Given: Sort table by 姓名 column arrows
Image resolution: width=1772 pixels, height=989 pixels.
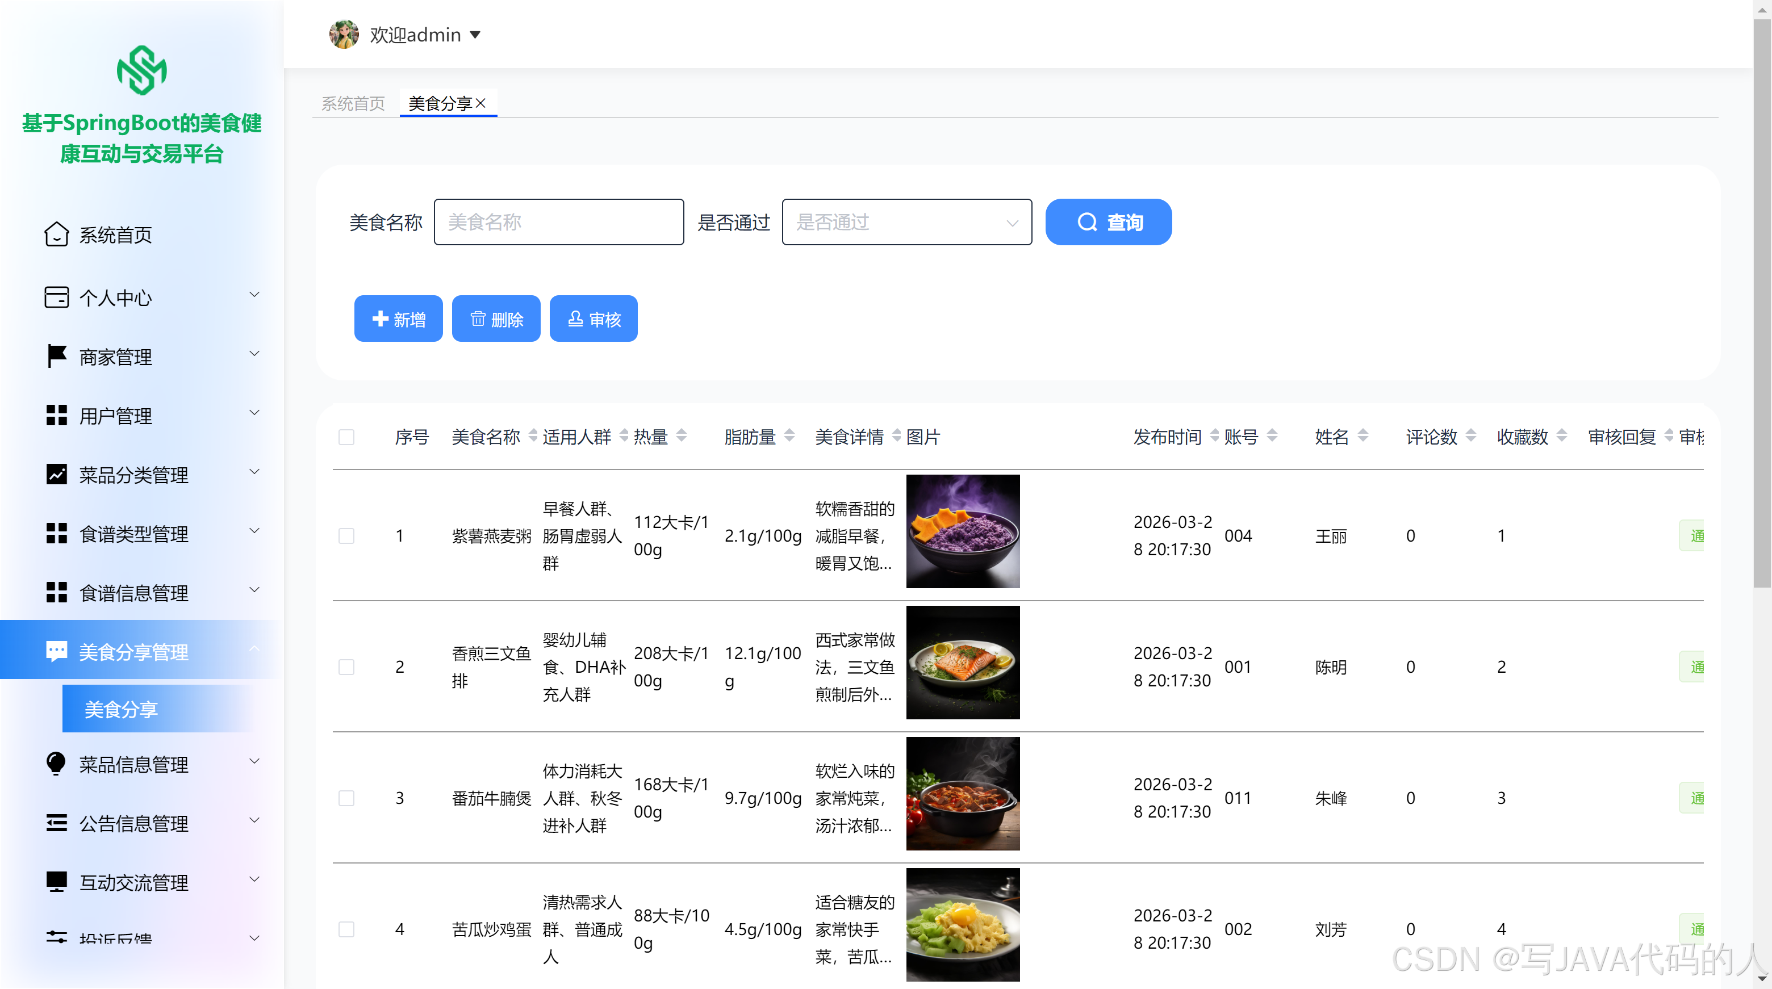Looking at the screenshot, I should [x=1364, y=435].
